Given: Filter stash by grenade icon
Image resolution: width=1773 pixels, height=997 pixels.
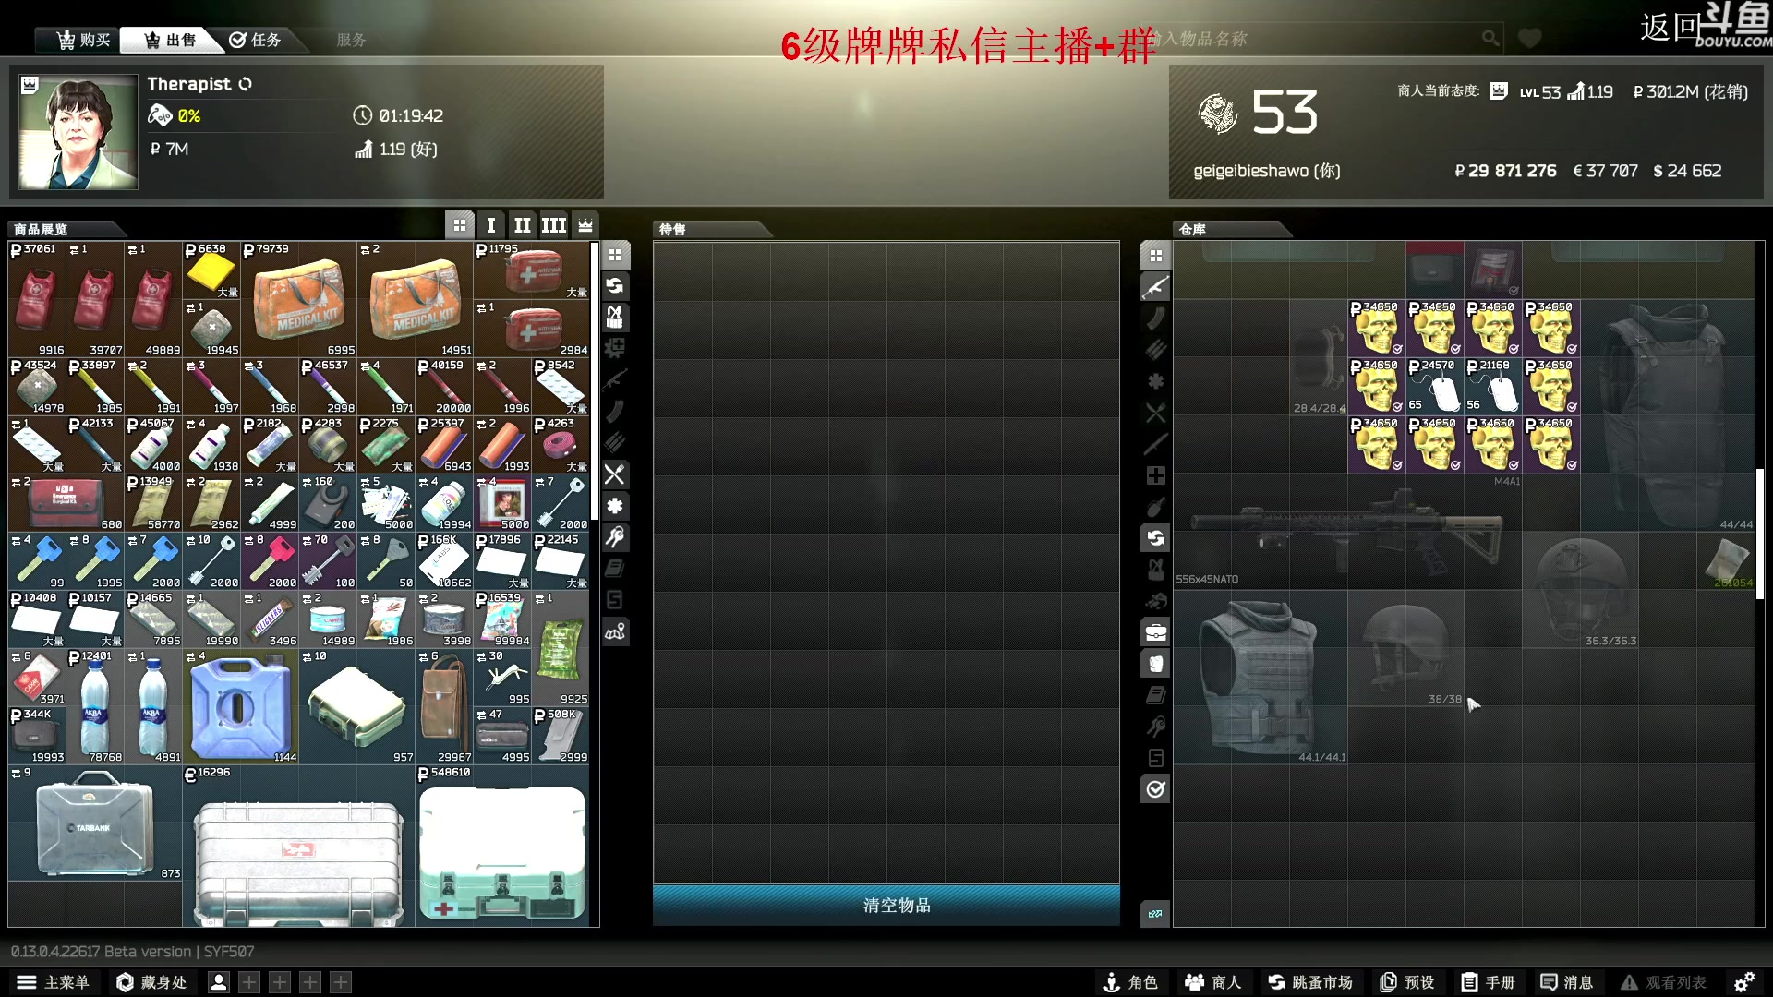Looking at the screenshot, I should click(x=1155, y=507).
